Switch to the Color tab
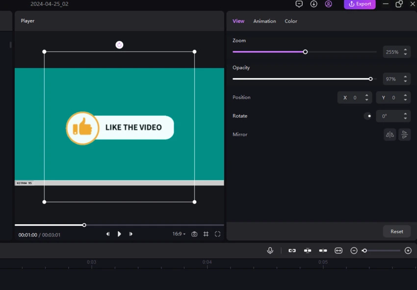Viewport: 417px width, 290px height. (x=291, y=21)
